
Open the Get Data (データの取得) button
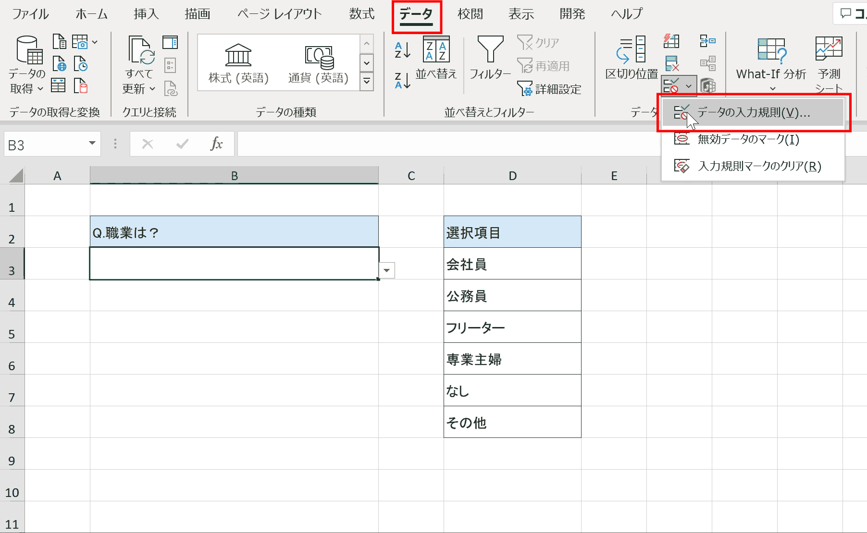[27, 65]
